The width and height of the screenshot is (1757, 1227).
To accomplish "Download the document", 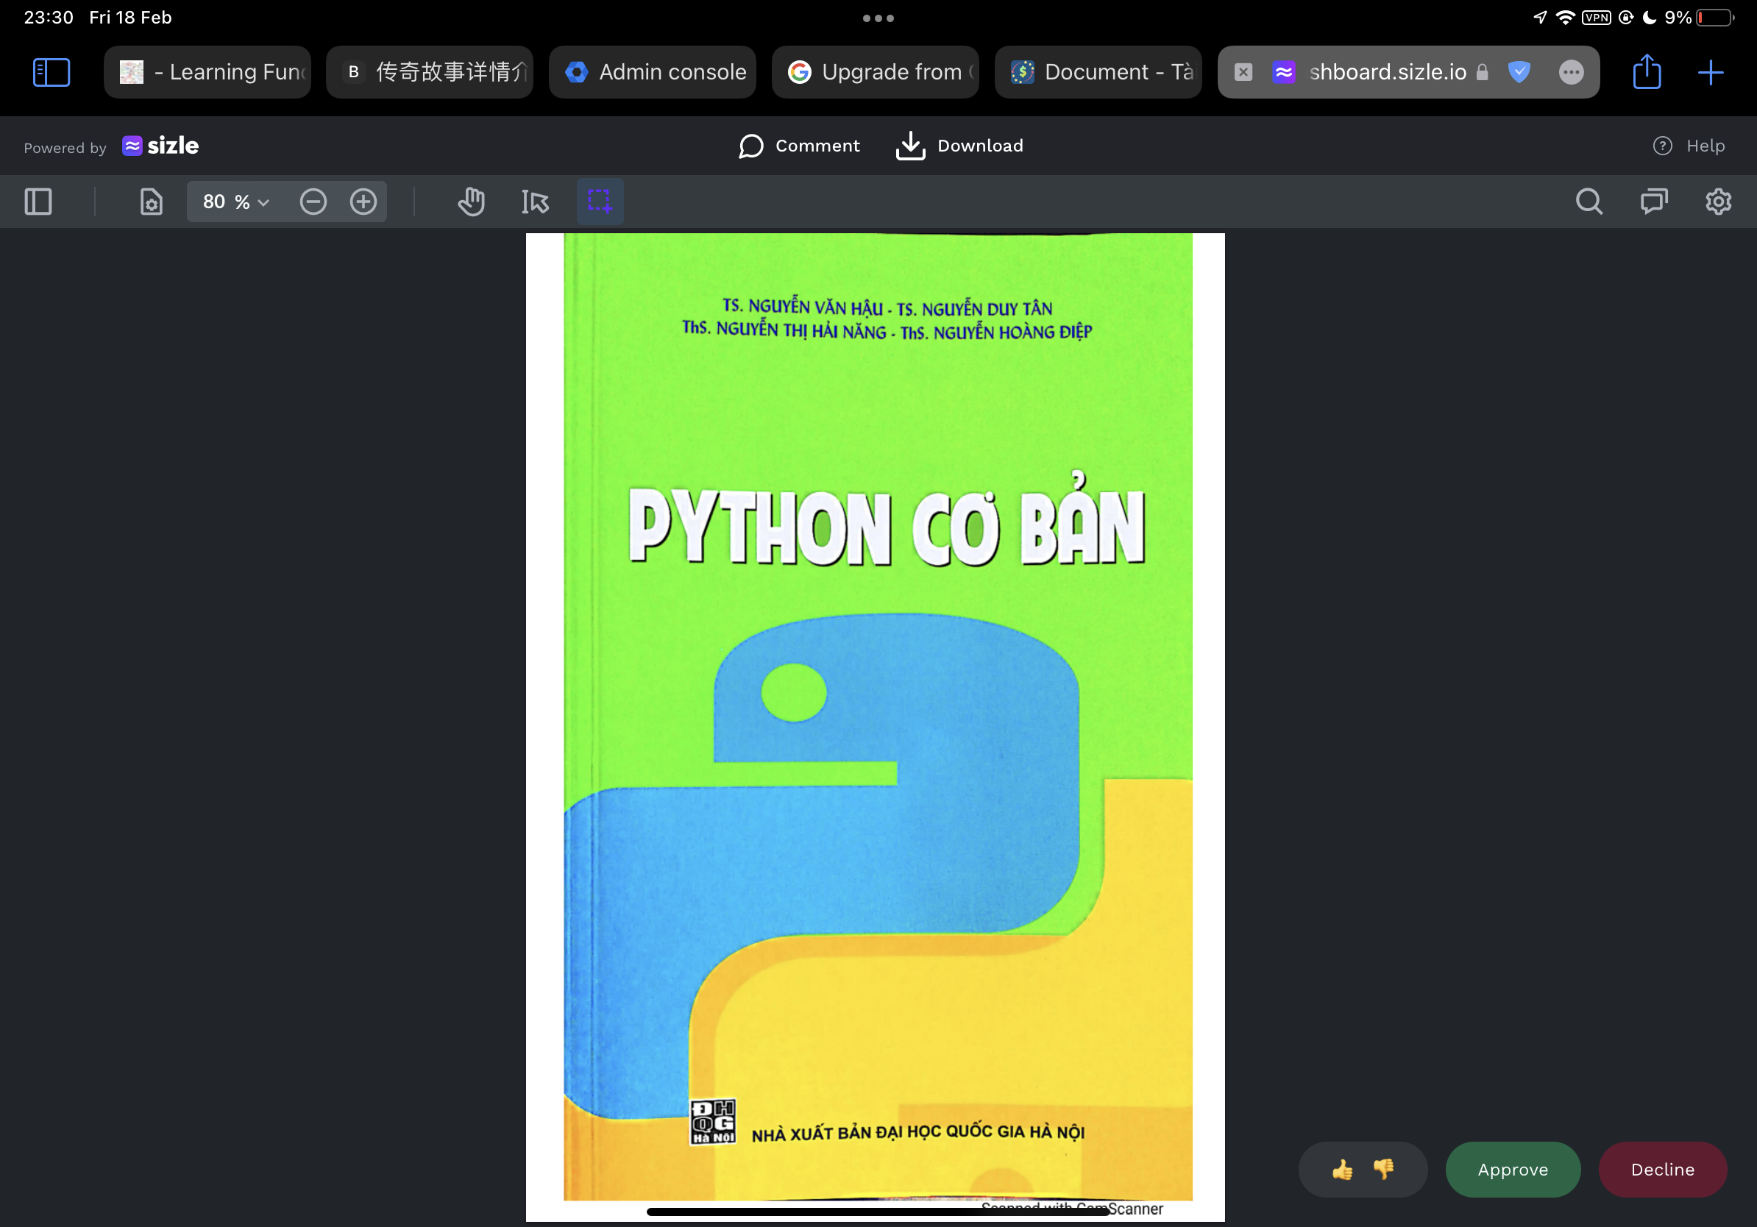I will pyautogui.click(x=959, y=146).
